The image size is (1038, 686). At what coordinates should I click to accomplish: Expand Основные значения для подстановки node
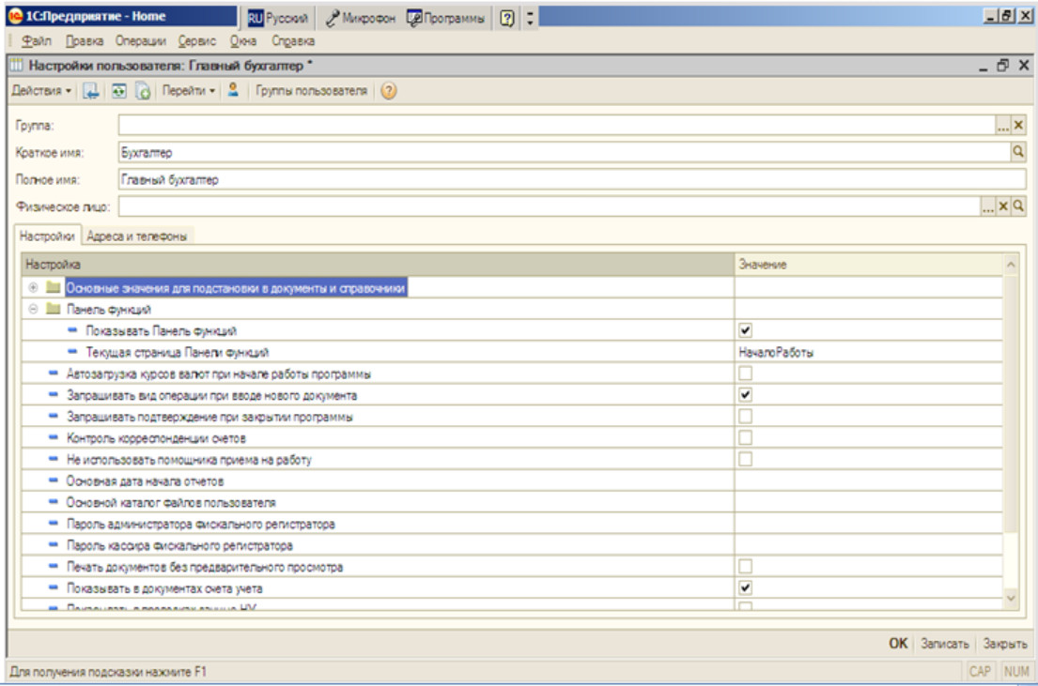click(33, 287)
